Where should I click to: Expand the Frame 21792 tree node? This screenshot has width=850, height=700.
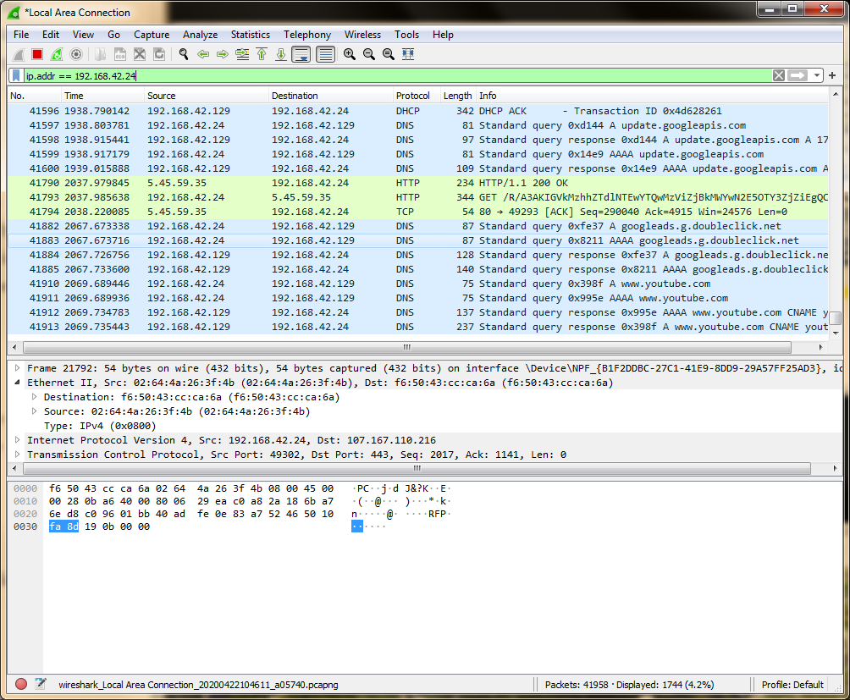pos(17,368)
